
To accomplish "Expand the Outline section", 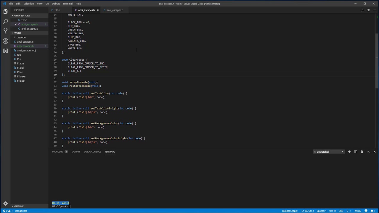I will tap(19, 206).
